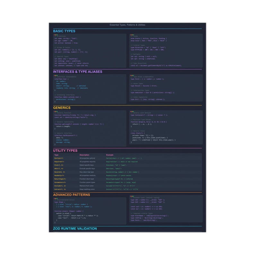Viewport: 255px width, 255px height.
Task: Click window dots on Enums code block
Action: (132, 35)
